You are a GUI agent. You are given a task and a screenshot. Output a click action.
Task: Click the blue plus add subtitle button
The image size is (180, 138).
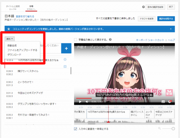pyautogui.click(x=66, y=48)
